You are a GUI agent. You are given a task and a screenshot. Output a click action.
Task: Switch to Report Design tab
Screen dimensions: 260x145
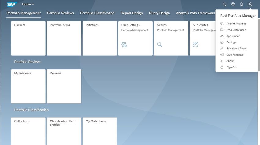(132, 13)
